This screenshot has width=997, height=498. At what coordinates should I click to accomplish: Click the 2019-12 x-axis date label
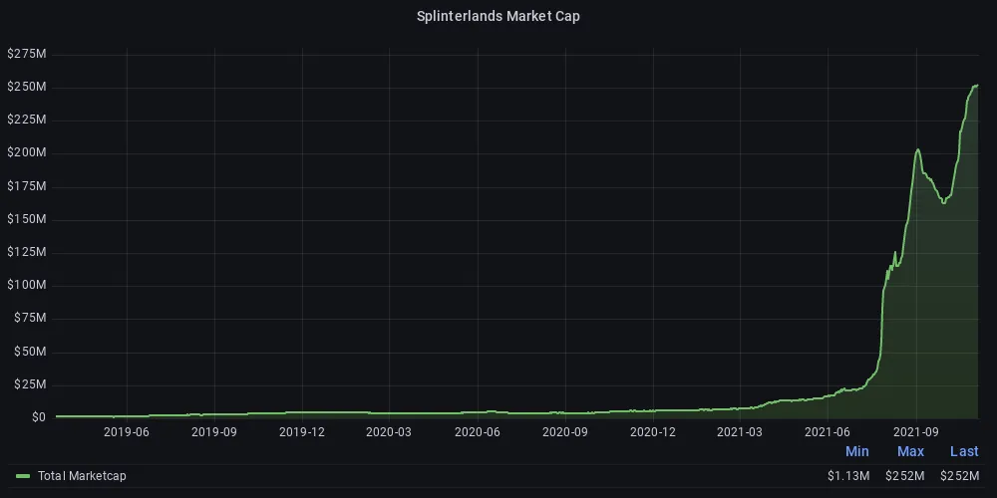pyautogui.click(x=302, y=432)
